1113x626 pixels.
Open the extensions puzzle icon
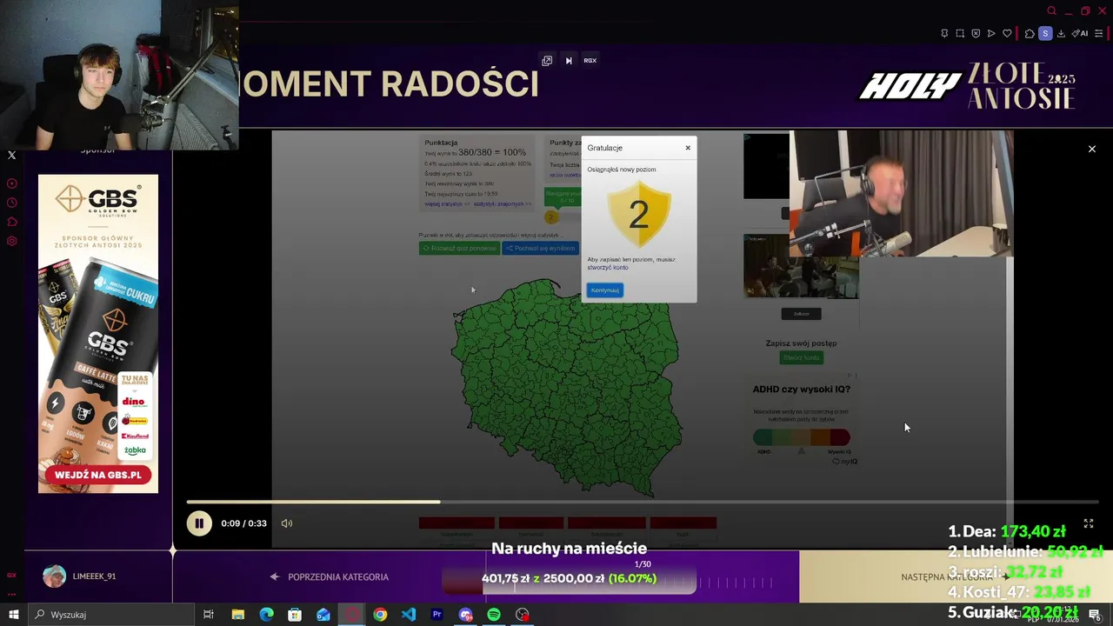pyautogui.click(x=1030, y=33)
